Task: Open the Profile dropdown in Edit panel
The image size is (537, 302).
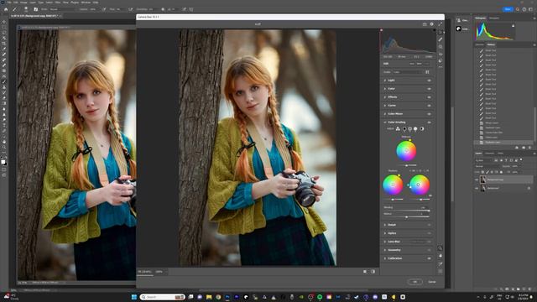Action: coord(407,72)
